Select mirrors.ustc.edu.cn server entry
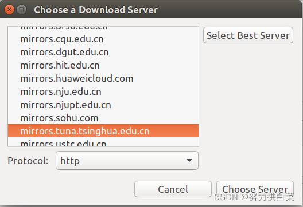The height and width of the screenshot is (207, 303). (x=103, y=142)
